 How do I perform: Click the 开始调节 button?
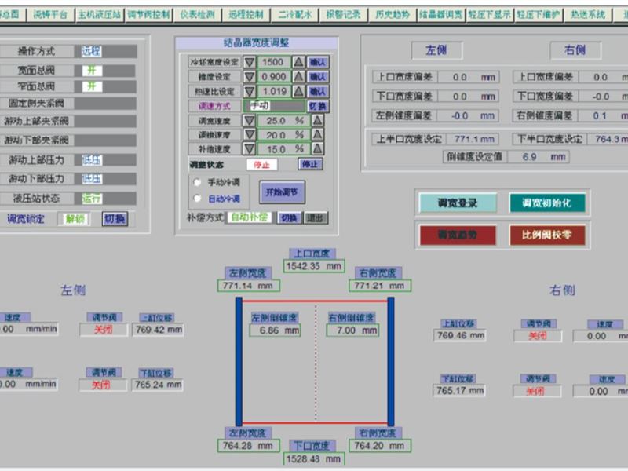coord(283,192)
